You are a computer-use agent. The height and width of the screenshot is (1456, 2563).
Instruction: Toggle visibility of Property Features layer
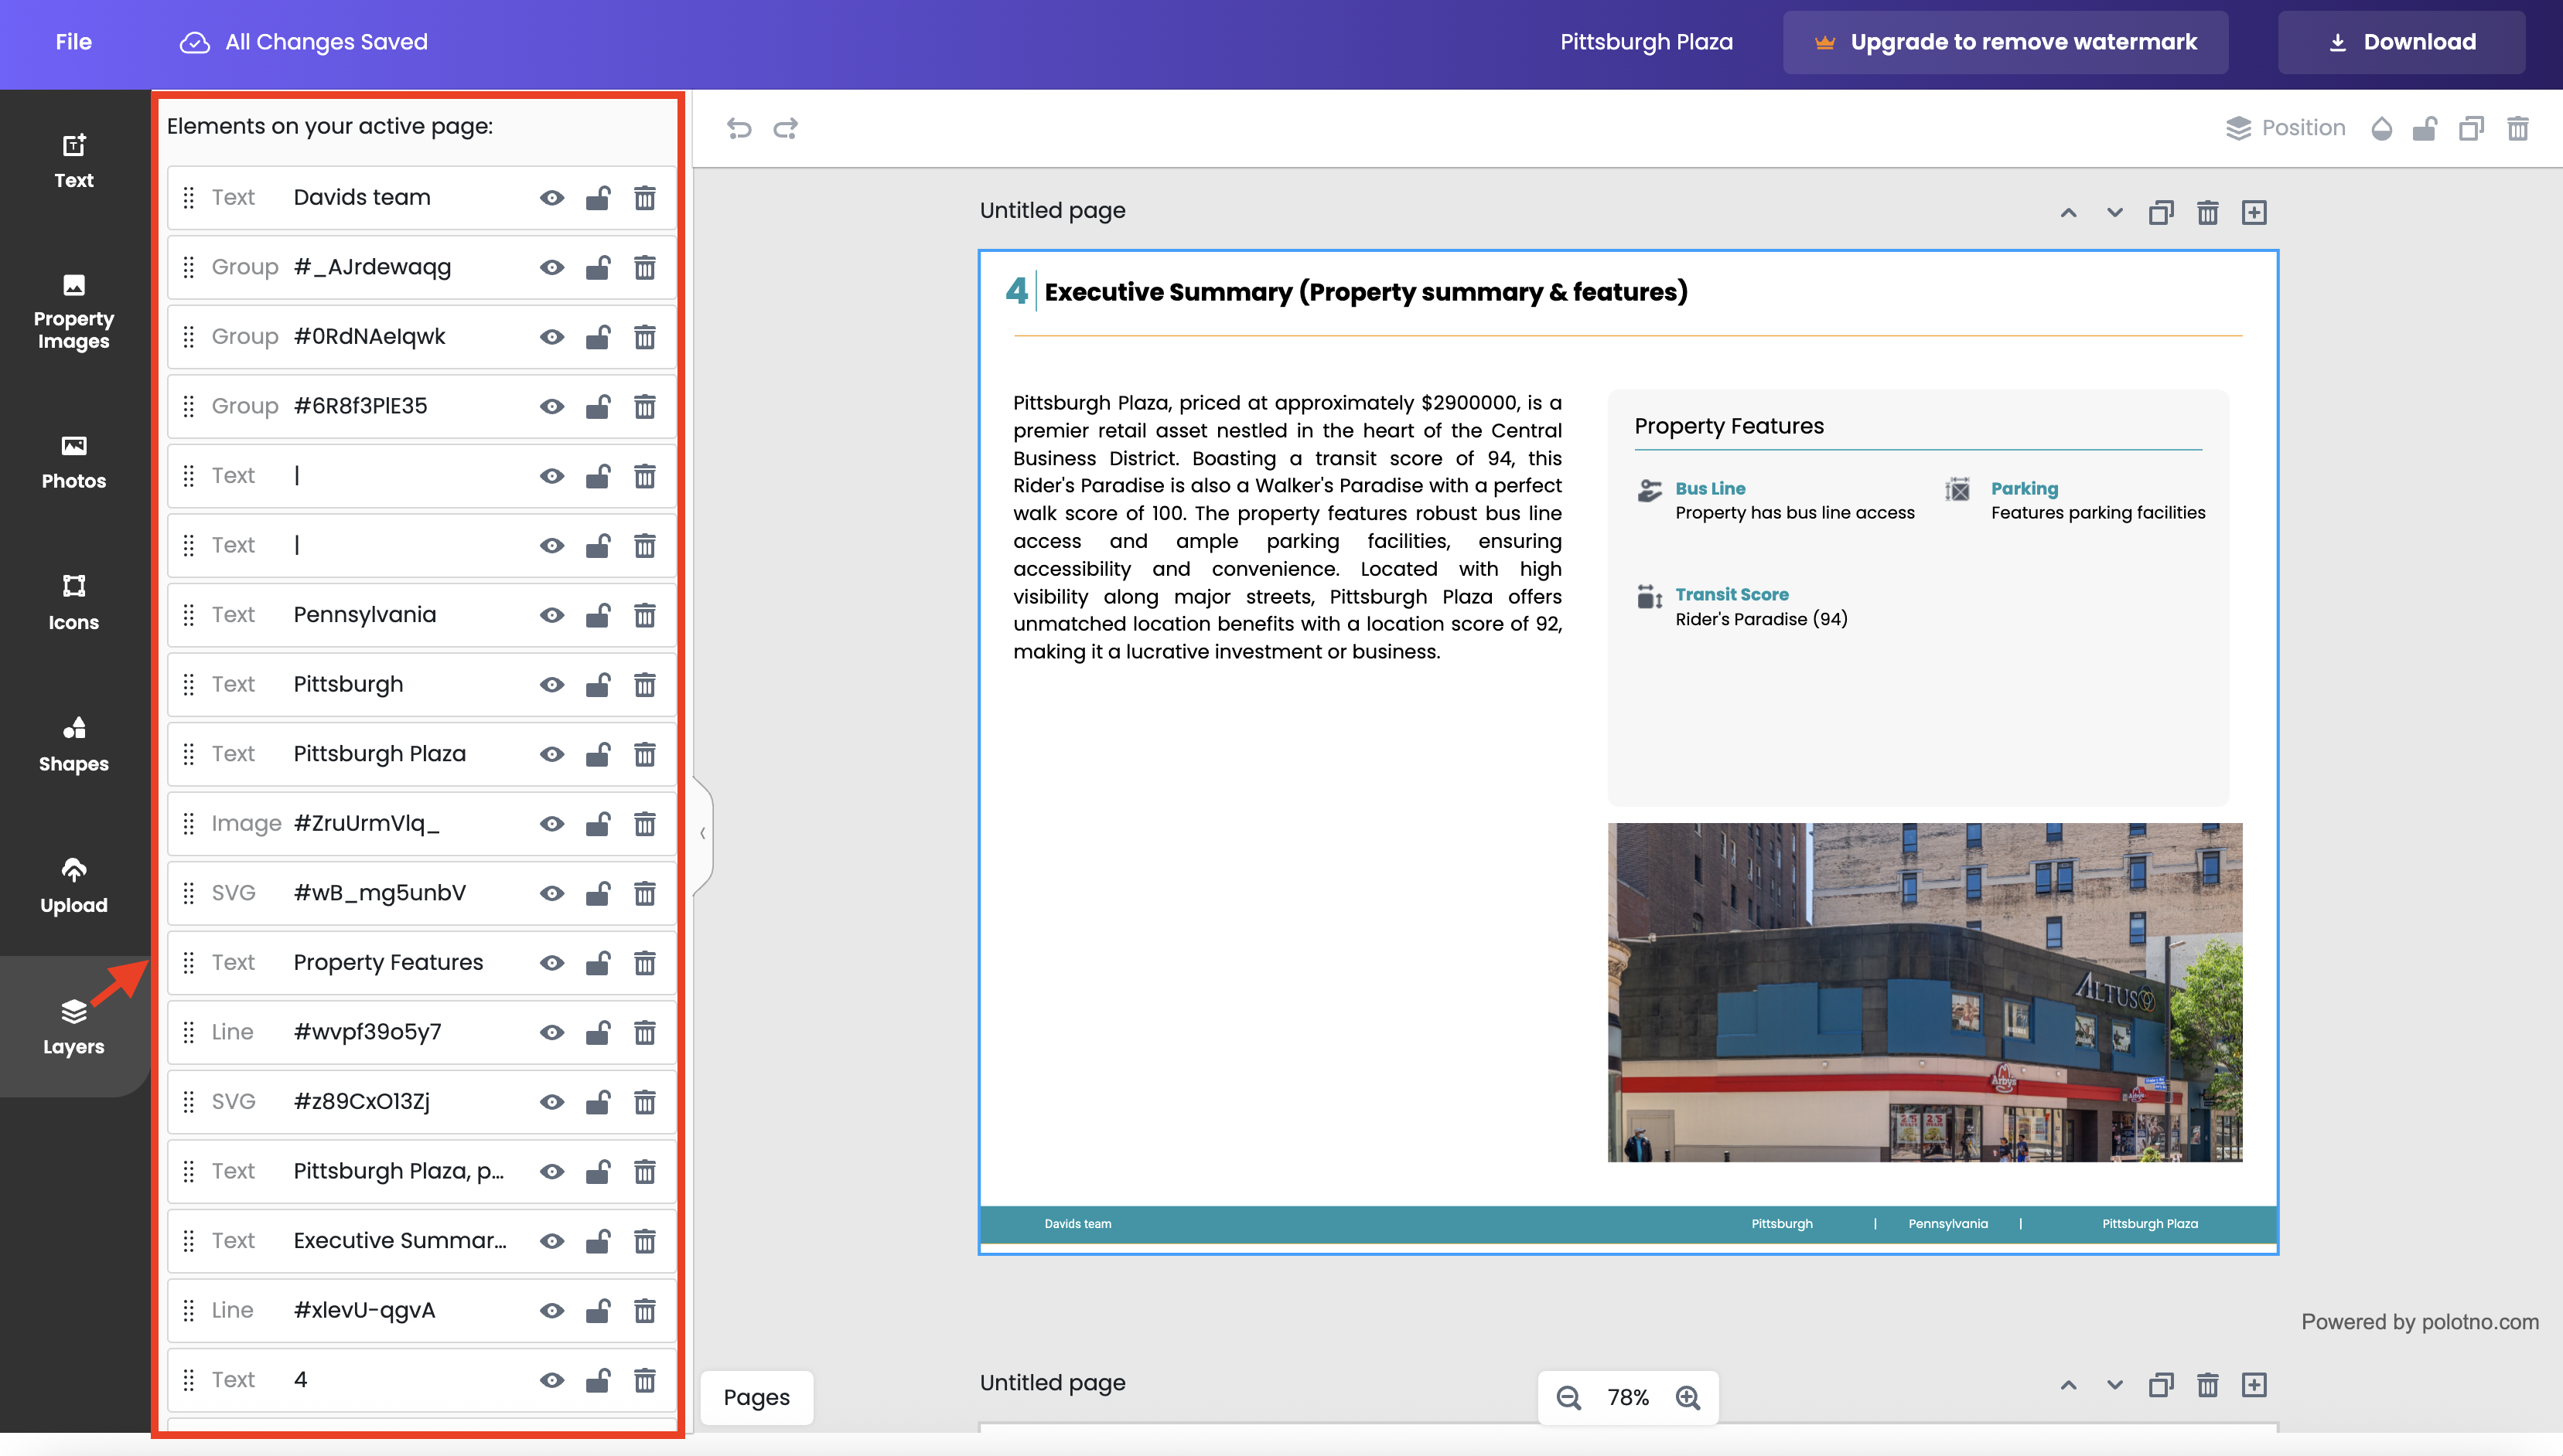pyautogui.click(x=552, y=963)
